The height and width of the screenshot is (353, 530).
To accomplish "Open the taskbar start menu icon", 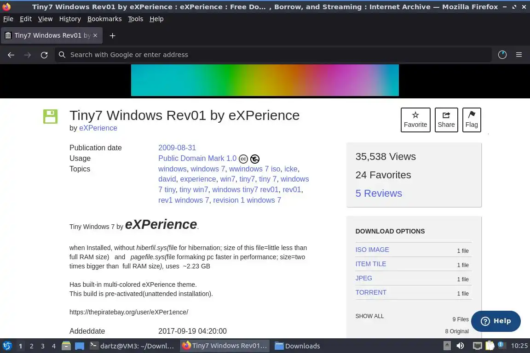I will coord(7,346).
